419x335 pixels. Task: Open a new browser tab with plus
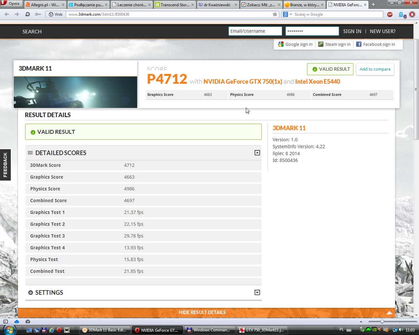point(373,5)
